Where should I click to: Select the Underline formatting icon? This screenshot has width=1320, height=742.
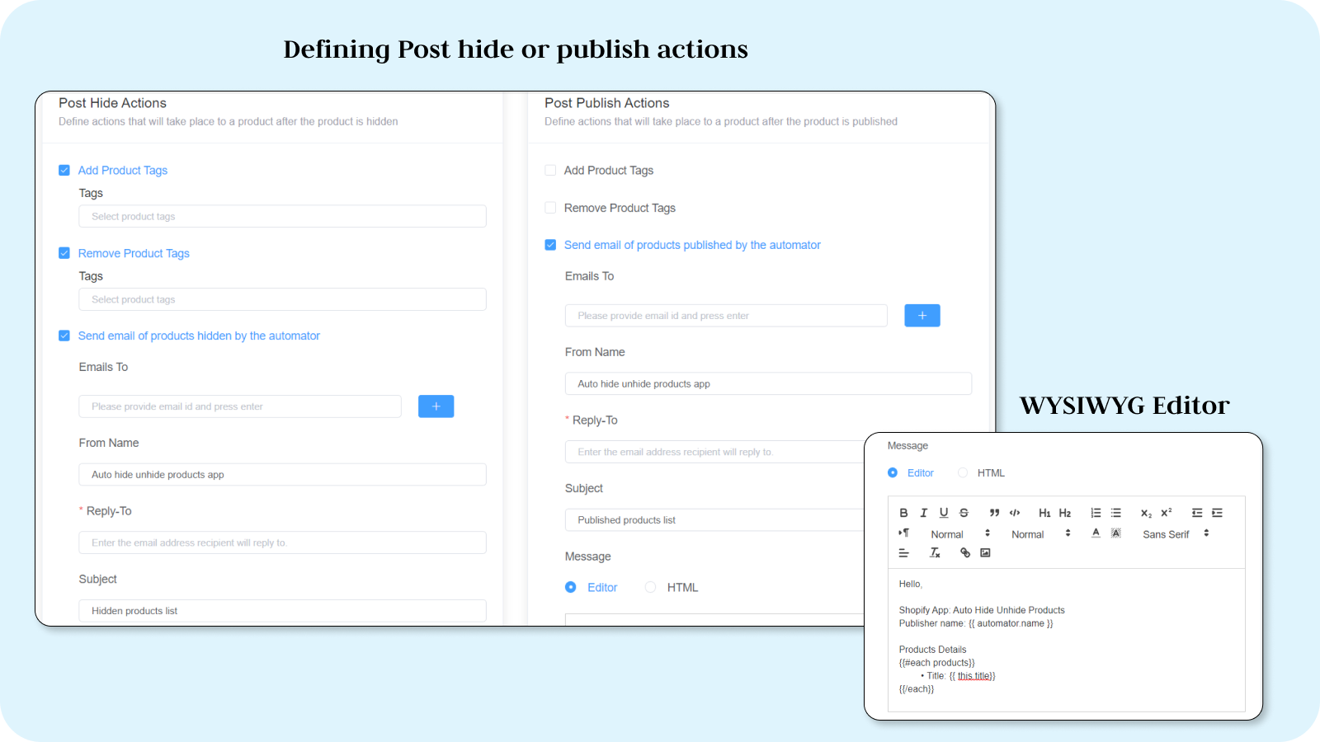[944, 513]
